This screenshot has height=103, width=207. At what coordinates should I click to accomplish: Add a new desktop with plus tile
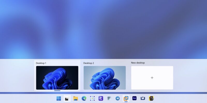click(x=152, y=78)
